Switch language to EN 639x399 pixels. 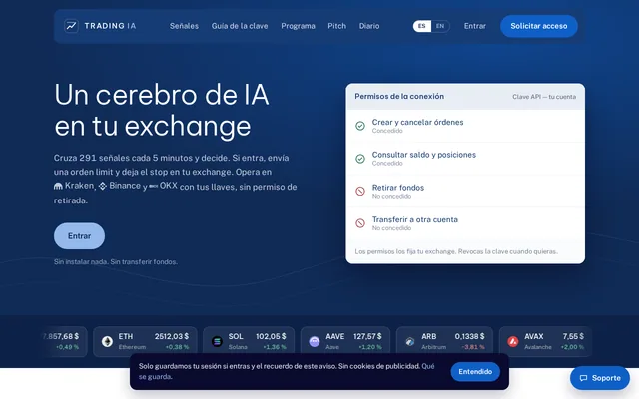click(440, 26)
